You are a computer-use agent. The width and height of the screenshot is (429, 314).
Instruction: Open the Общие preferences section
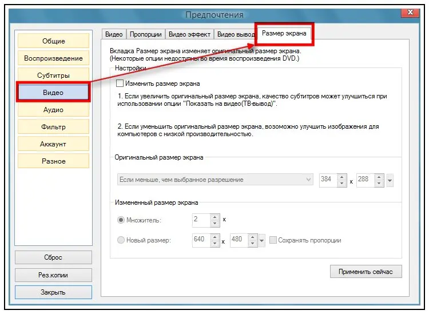[53, 41]
